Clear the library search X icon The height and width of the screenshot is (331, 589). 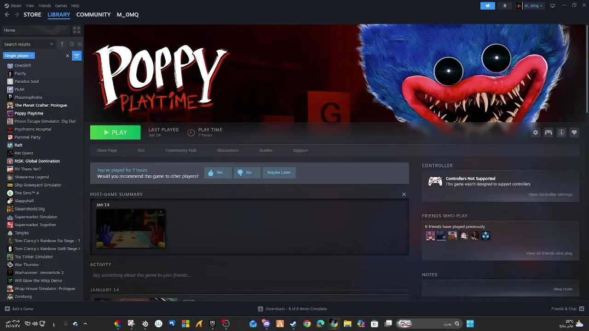pos(67,56)
